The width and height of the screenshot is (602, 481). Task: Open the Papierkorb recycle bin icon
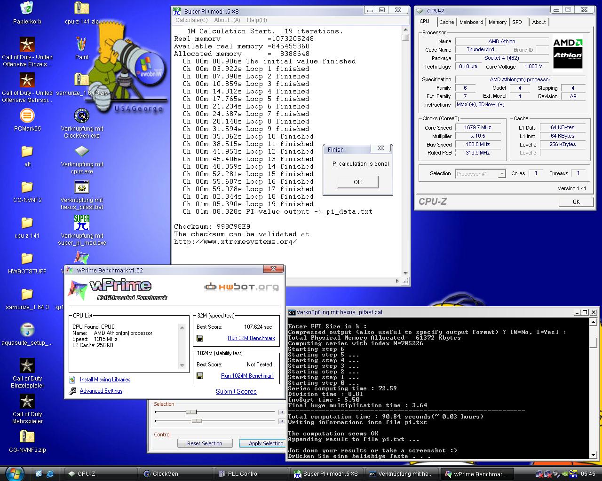27,8
